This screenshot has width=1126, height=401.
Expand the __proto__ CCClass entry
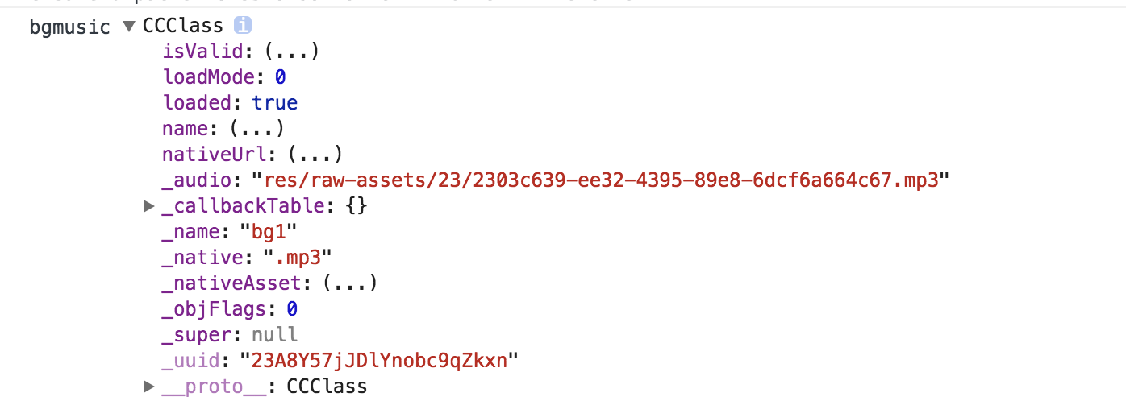coord(148,387)
